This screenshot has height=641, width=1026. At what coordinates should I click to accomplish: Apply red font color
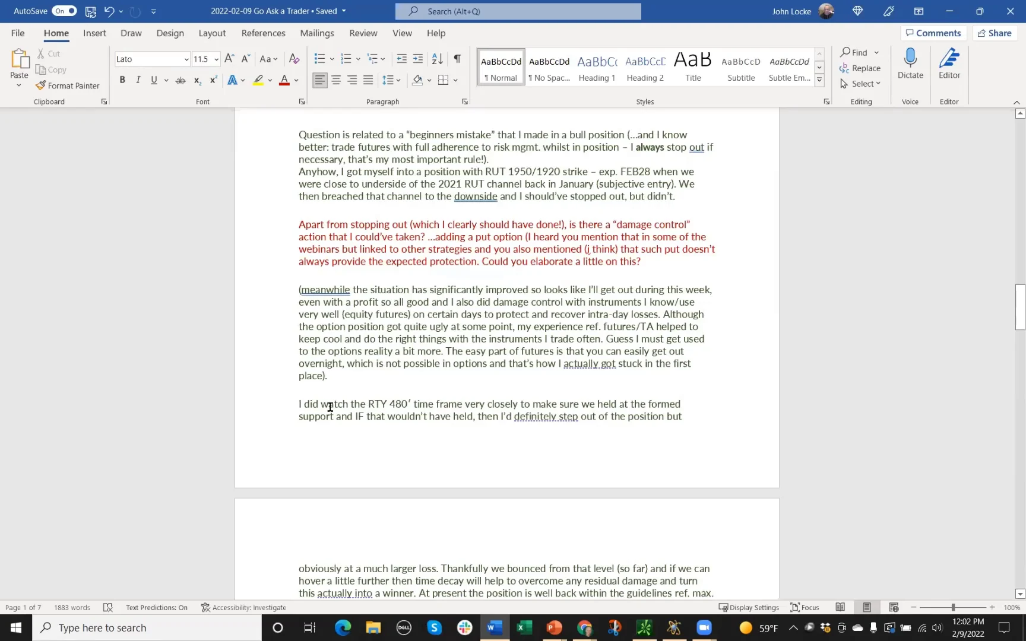pyautogui.click(x=284, y=80)
